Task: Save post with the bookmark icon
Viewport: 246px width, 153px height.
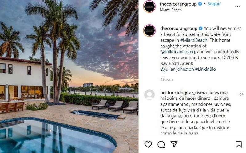Action: click(x=239, y=144)
